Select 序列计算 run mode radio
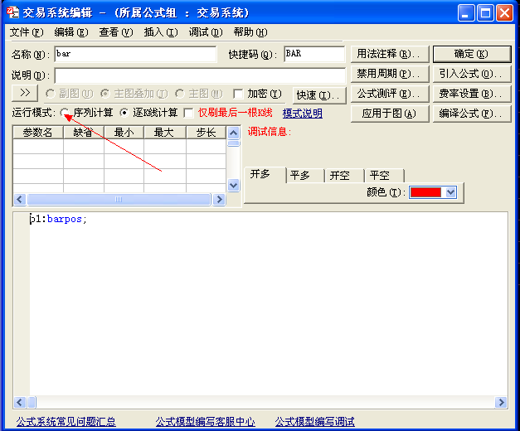Viewport: 520px width, 431px height. tap(65, 113)
